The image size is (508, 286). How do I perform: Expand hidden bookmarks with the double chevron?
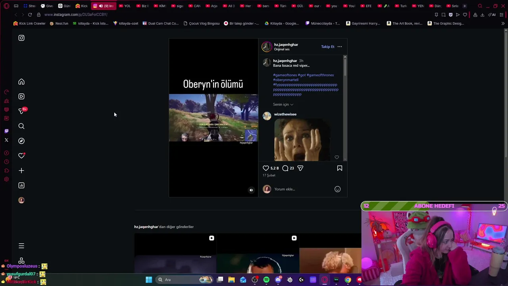tap(503, 23)
